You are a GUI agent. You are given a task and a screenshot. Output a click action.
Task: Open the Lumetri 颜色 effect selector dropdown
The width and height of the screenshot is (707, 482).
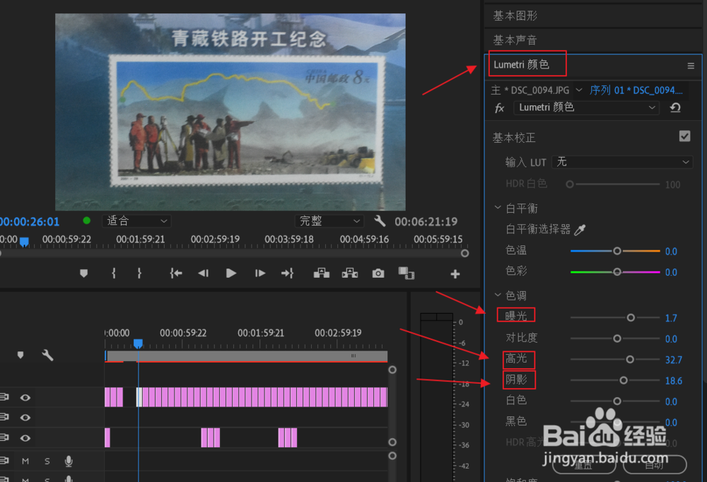tap(587, 107)
